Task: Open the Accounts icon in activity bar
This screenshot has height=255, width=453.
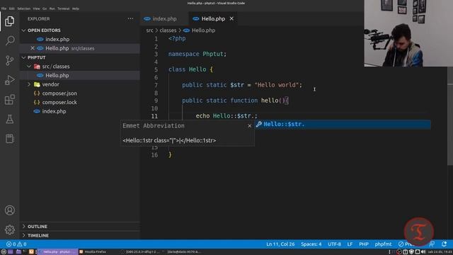Action: click(x=9, y=210)
